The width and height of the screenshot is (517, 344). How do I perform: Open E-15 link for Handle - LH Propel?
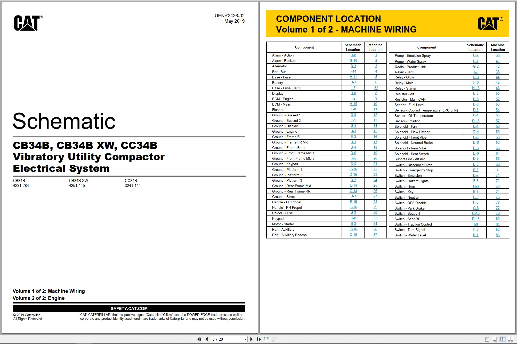[x=353, y=202]
